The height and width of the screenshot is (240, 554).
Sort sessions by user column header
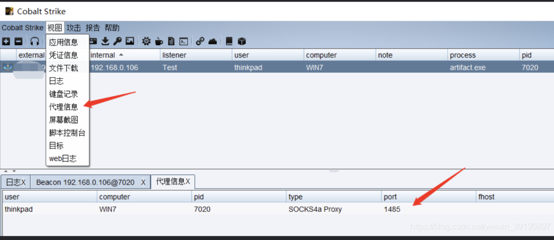pos(268,55)
